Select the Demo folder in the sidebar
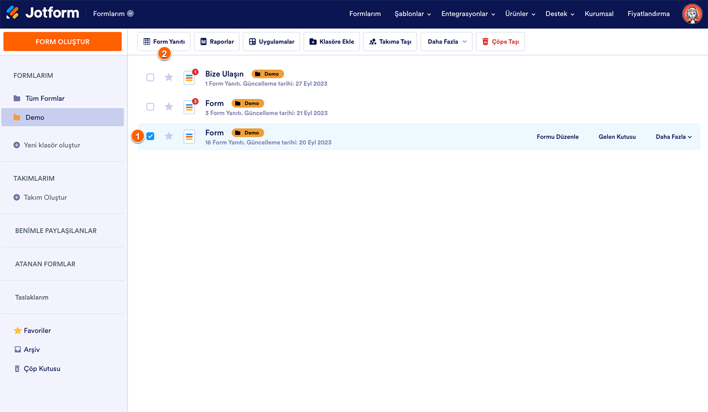708x412 pixels. [63, 117]
